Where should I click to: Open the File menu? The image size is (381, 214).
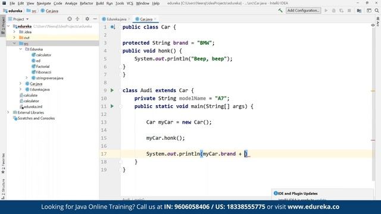point(12,4)
